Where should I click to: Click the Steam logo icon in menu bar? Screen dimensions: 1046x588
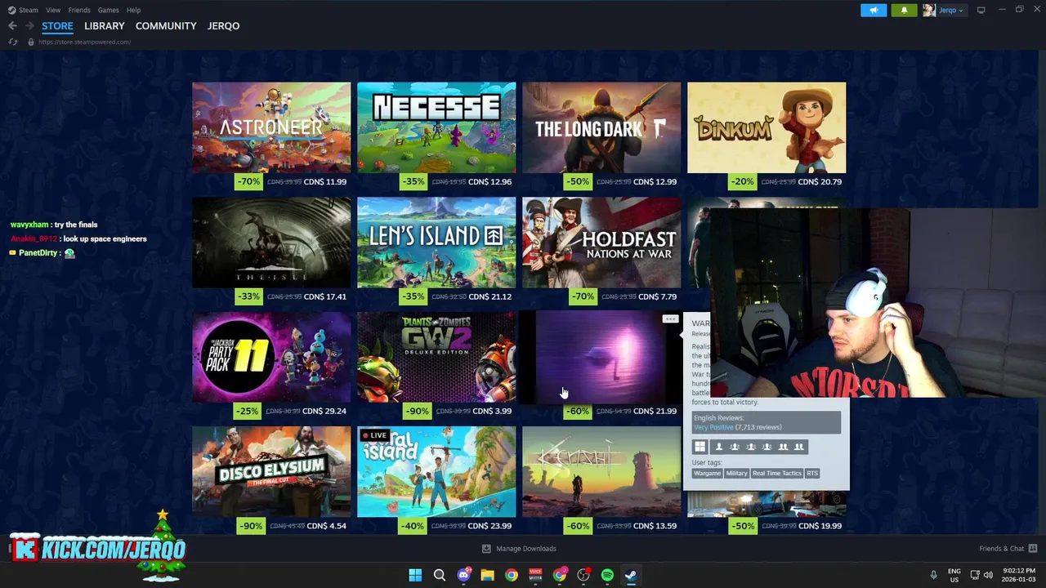(x=11, y=10)
